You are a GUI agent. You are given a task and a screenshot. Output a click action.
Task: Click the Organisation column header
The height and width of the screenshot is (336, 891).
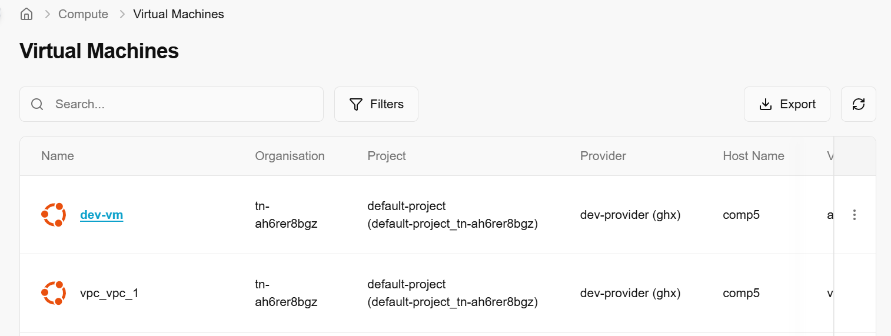(290, 156)
